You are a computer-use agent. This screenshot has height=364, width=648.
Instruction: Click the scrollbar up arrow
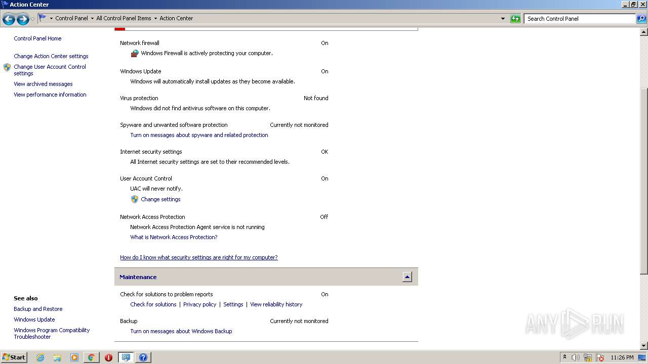tap(644, 32)
